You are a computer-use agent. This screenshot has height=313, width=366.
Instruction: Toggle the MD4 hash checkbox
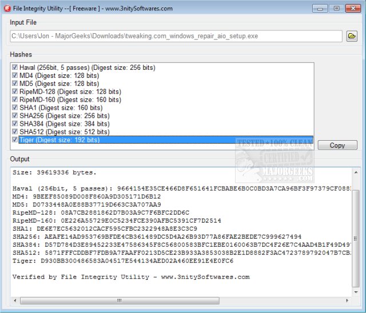15,75
